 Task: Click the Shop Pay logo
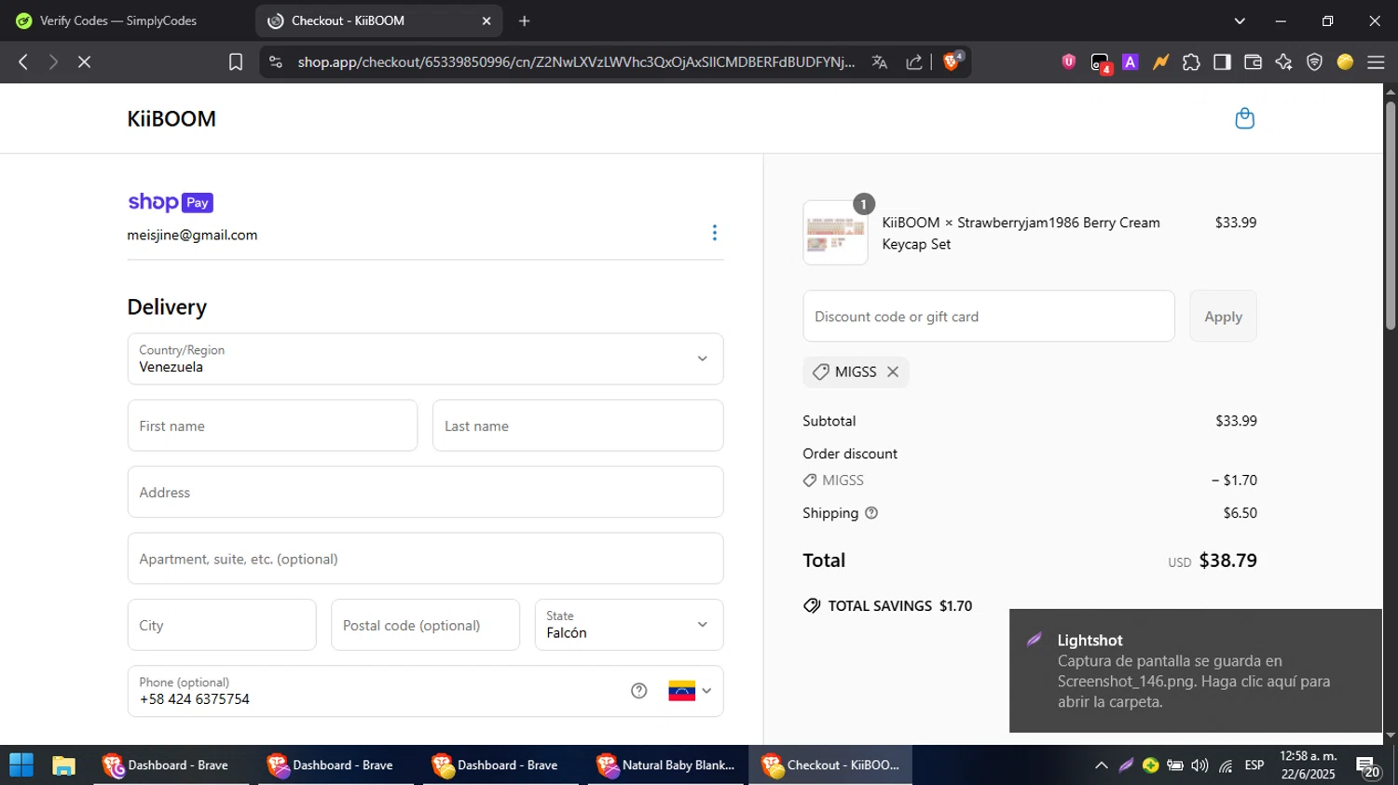click(x=171, y=202)
